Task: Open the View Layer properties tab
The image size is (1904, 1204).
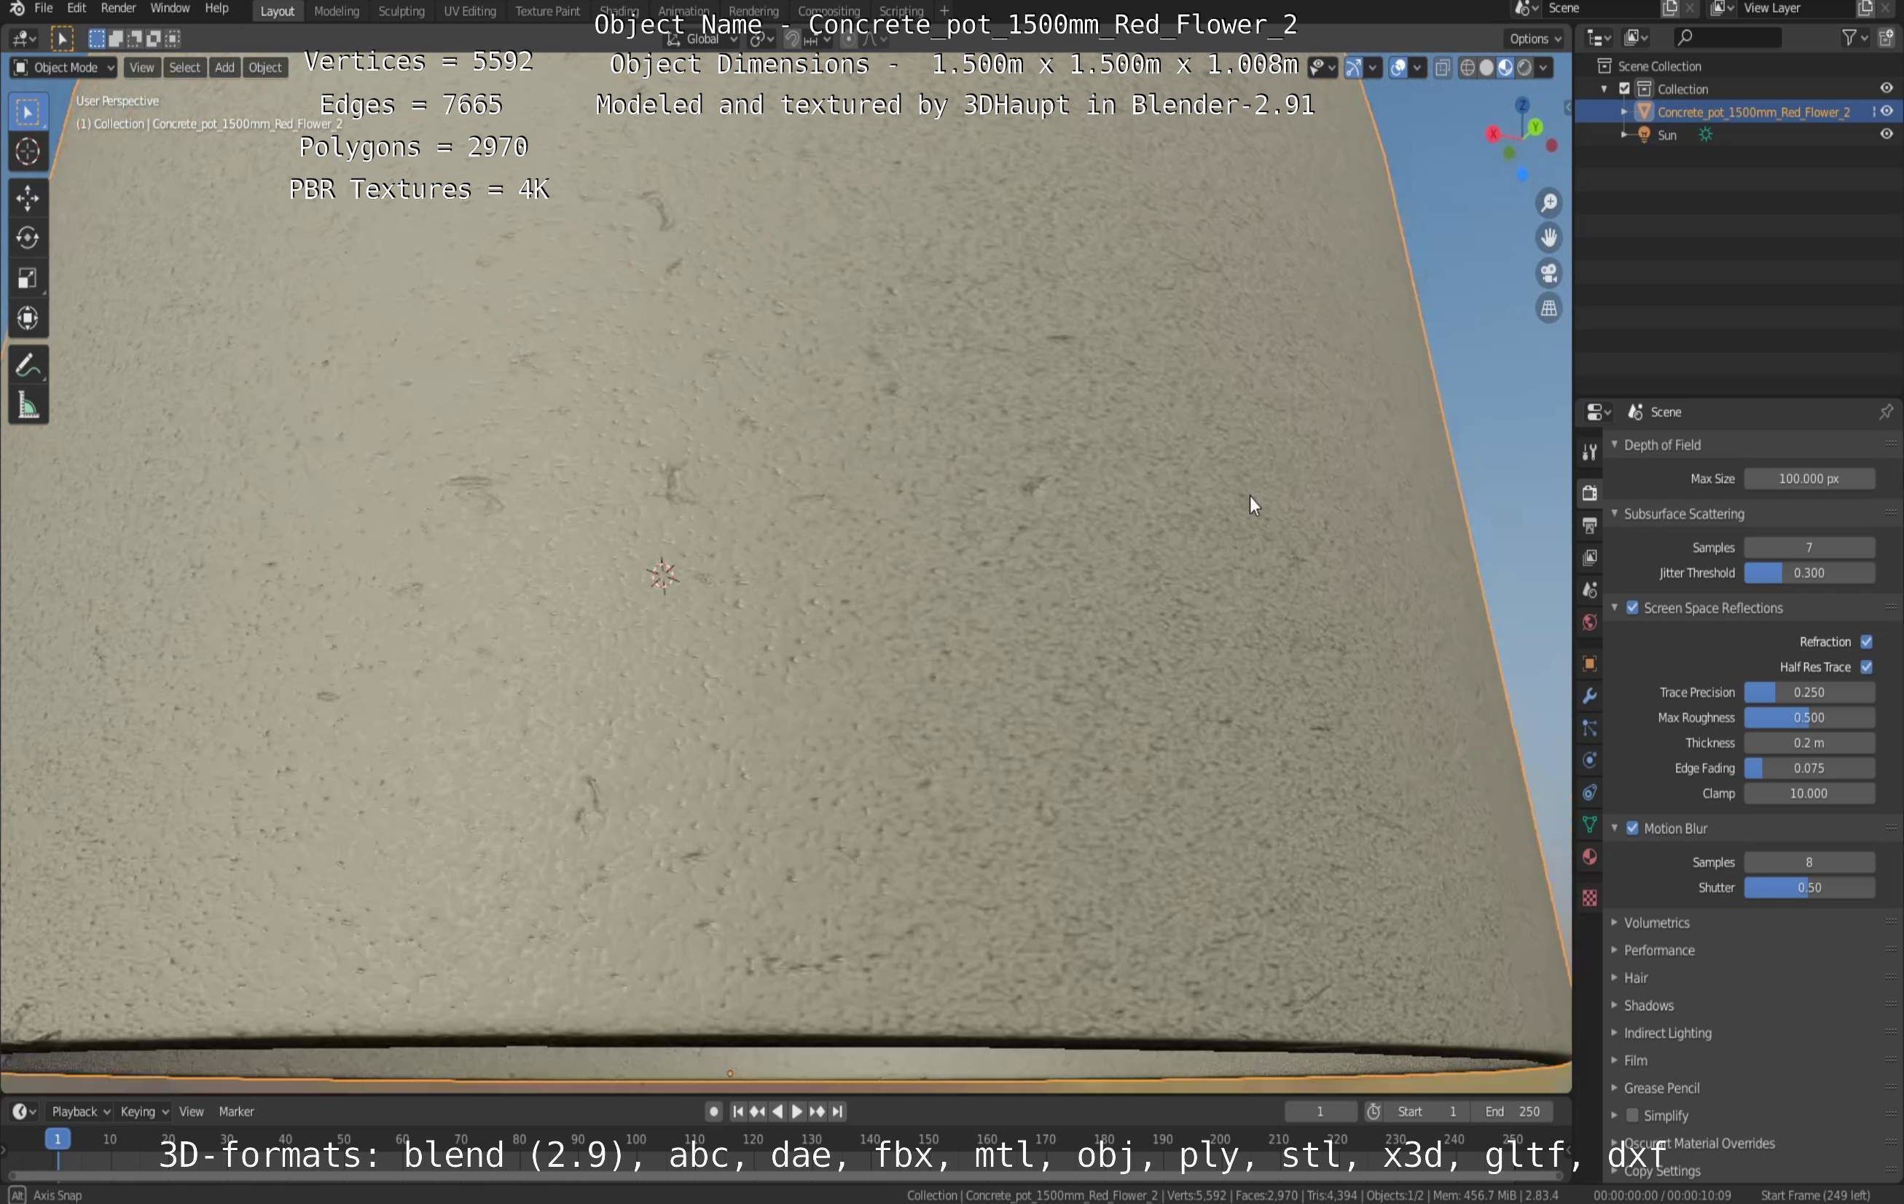Action: click(x=1589, y=557)
